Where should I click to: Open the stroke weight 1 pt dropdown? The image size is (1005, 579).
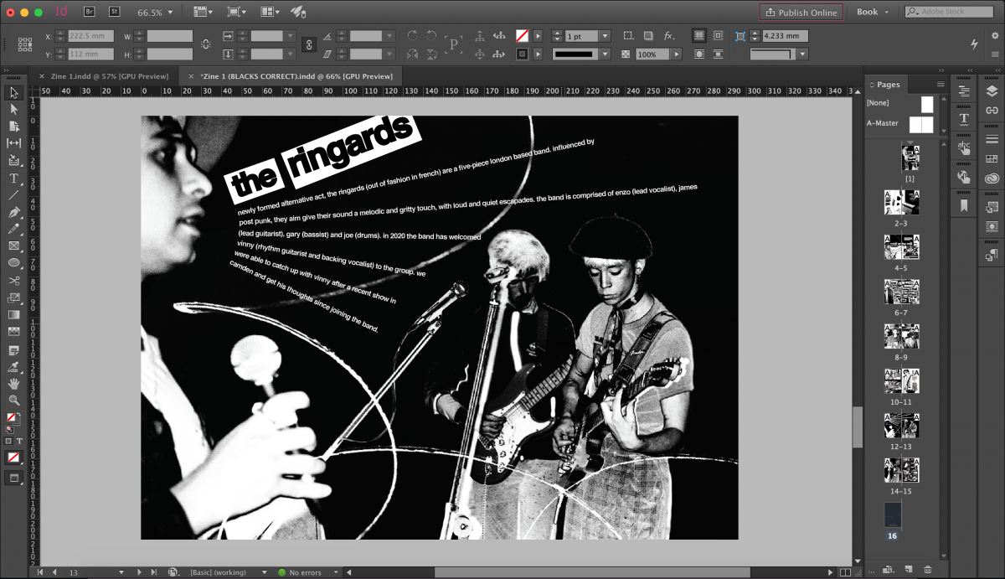[x=605, y=36]
